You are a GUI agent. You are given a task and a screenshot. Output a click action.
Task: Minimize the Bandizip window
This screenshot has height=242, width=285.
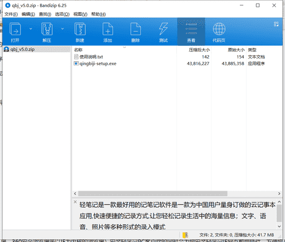pyautogui.click(x=242, y=6)
